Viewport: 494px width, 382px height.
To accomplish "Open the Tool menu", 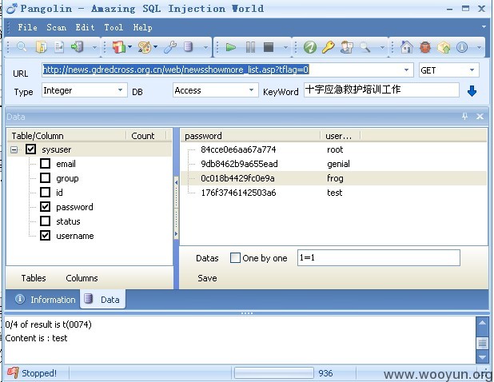I will coord(114,27).
